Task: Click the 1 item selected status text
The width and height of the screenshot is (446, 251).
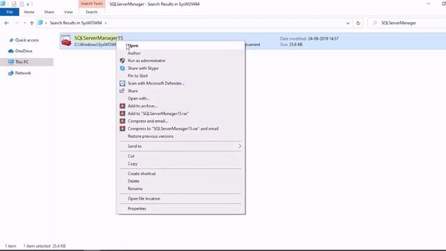Action: (45, 246)
